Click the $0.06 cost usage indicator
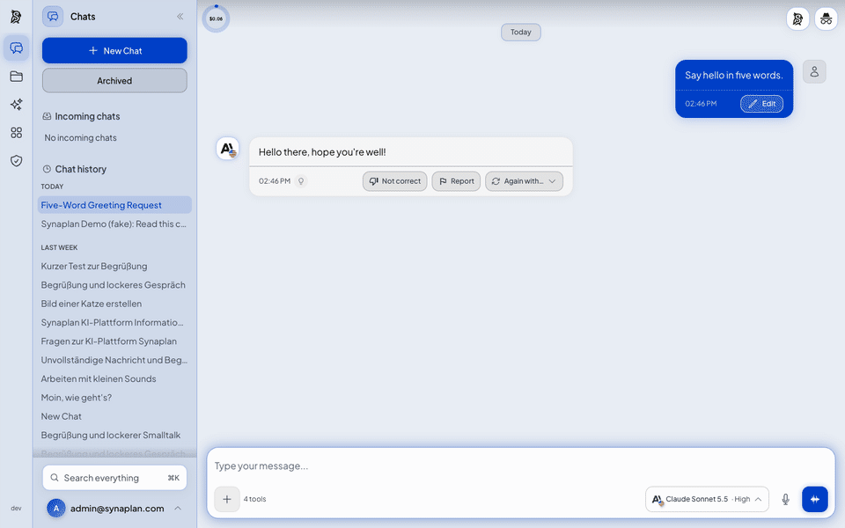This screenshot has height=528, width=845. click(x=217, y=18)
